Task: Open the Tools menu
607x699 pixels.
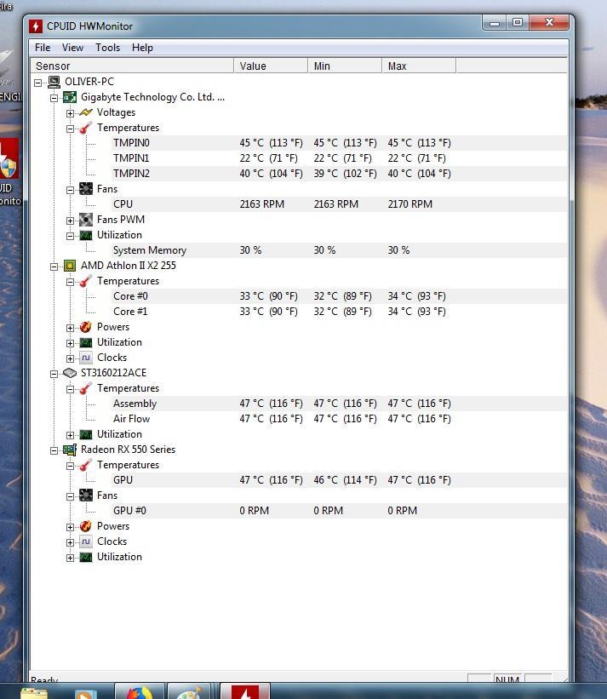Action: [108, 48]
